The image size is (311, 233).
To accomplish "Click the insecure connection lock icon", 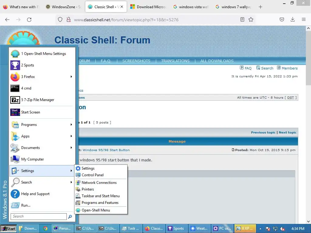I will point(69,19).
